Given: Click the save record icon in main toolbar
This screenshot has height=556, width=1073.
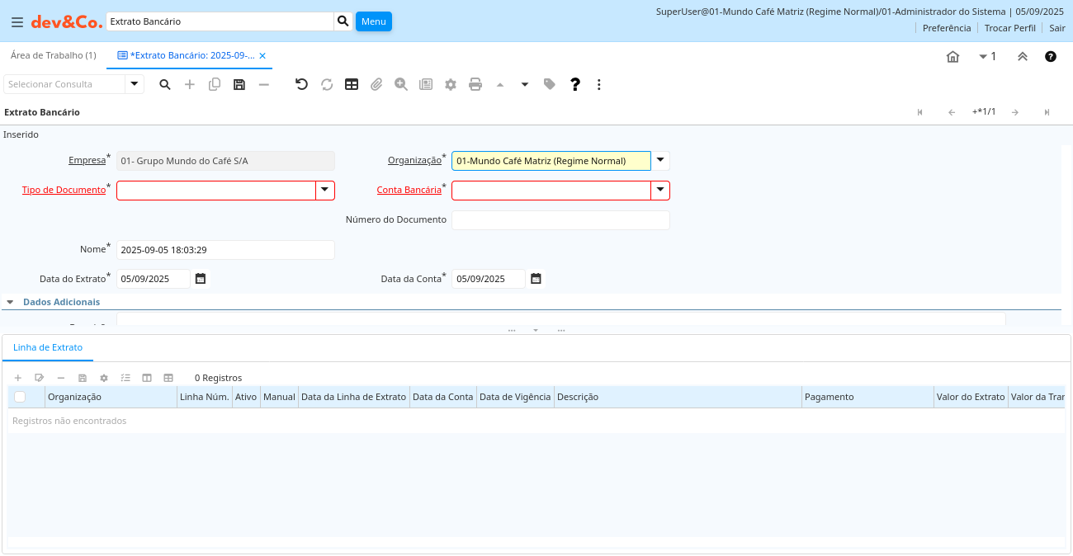Looking at the screenshot, I should [x=239, y=84].
